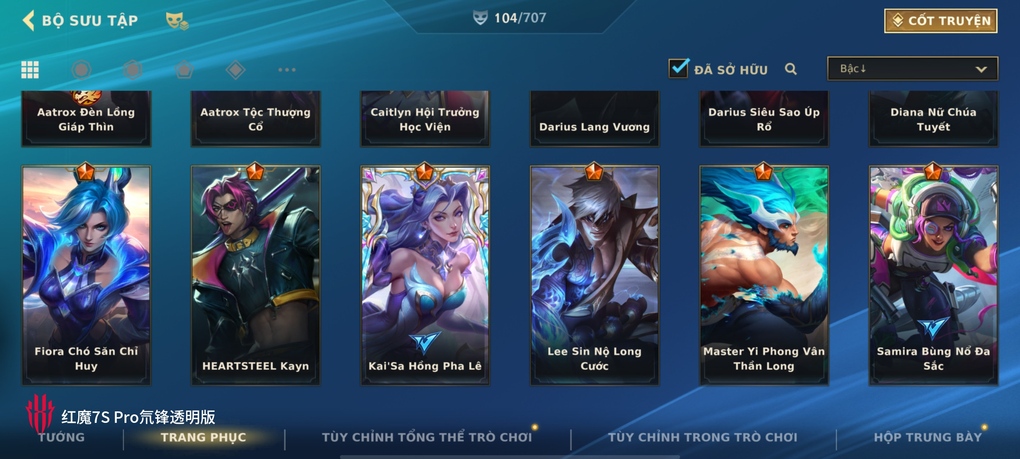Filter by the diamond rarity icon
This screenshot has height=459, width=1020.
click(235, 70)
